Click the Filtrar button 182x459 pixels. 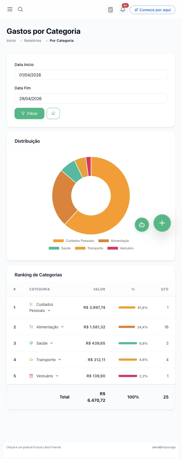pos(29,114)
